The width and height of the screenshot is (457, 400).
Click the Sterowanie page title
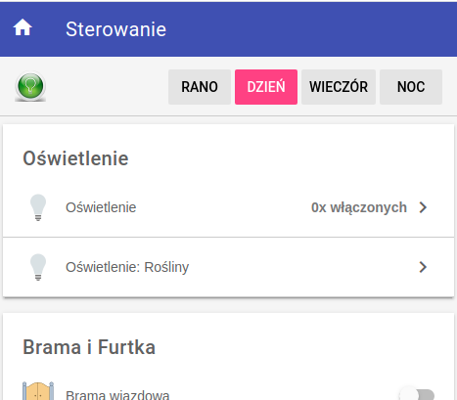(116, 29)
